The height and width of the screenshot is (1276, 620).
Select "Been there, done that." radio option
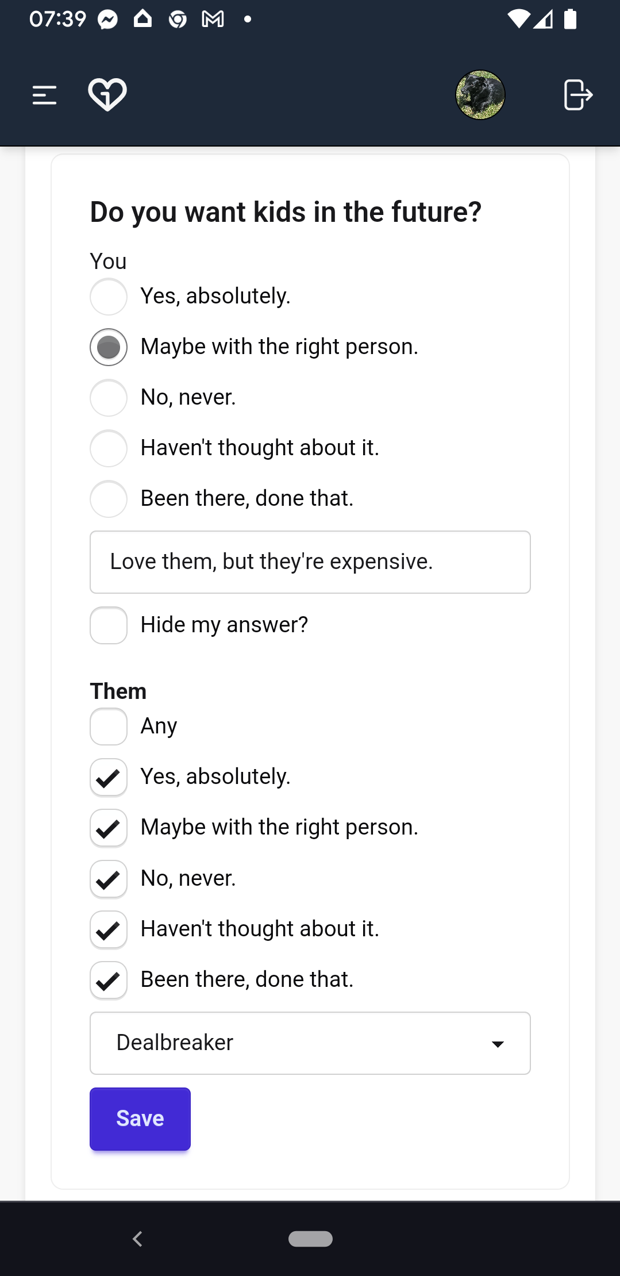[x=109, y=499]
